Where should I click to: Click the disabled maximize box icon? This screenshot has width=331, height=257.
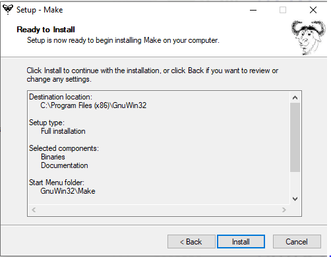pos(283,10)
